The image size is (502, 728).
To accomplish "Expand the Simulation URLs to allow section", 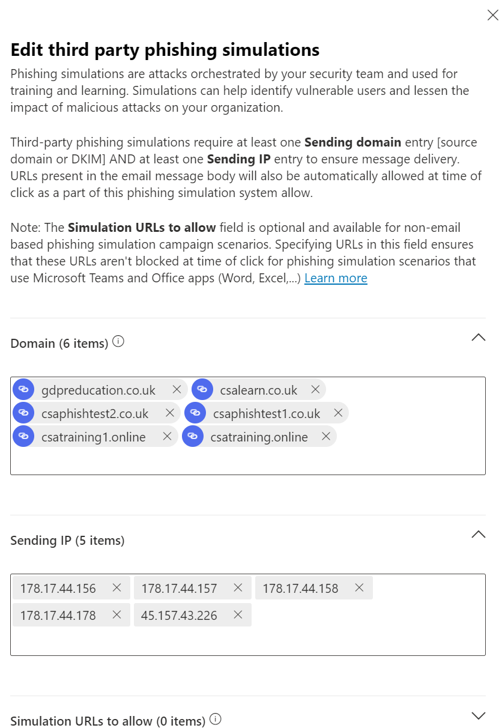I will coord(478,715).
